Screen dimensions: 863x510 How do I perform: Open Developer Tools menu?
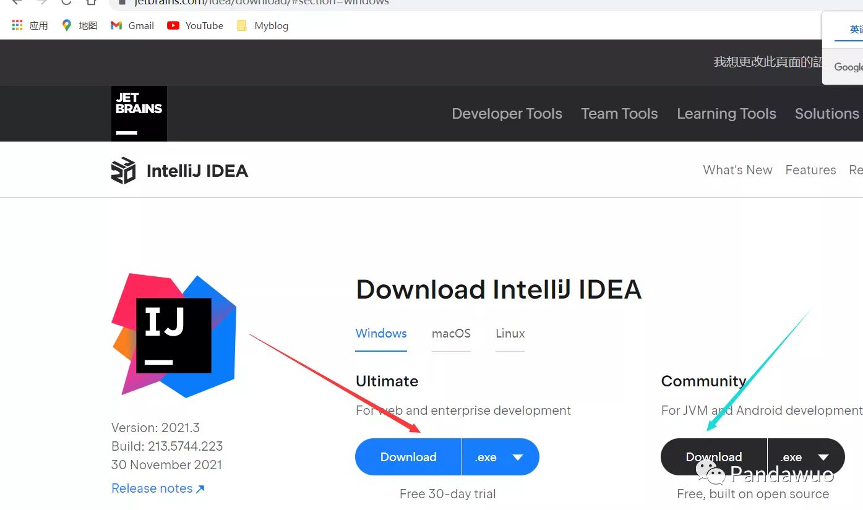click(x=507, y=114)
